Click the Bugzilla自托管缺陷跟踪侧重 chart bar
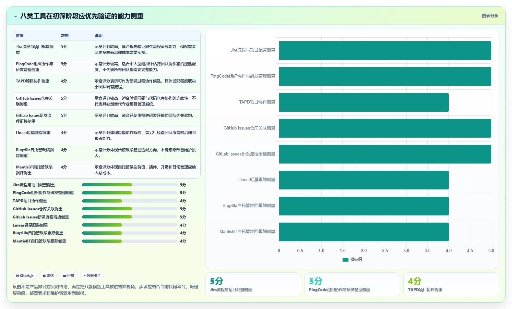This screenshot has width=512, height=309. click(364, 206)
